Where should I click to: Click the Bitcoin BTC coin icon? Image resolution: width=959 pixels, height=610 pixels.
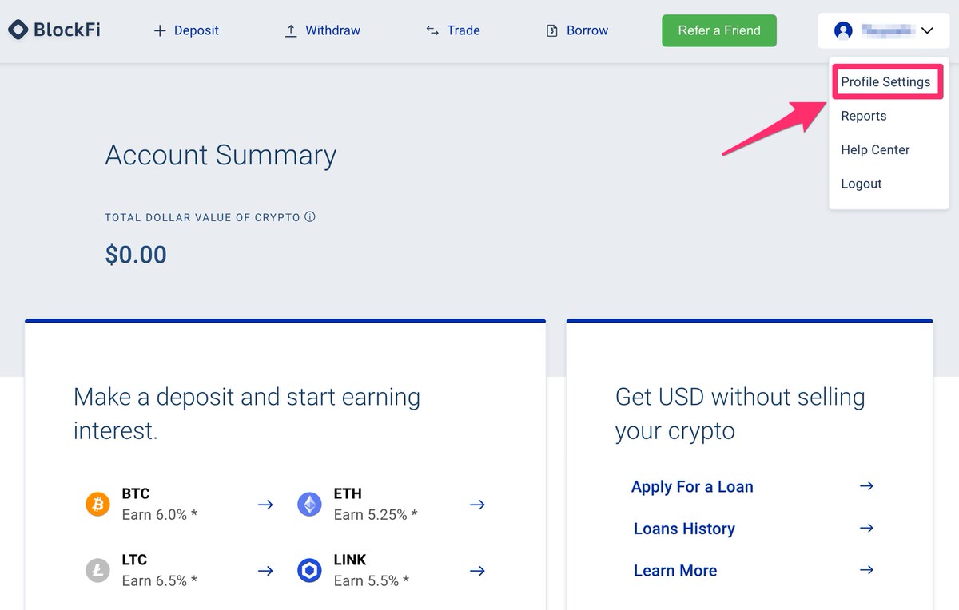tap(97, 505)
